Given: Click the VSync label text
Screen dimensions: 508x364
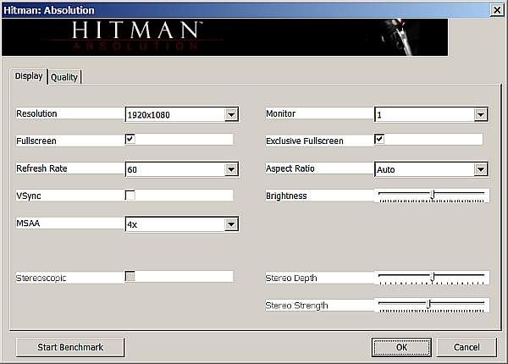Looking at the screenshot, I should click(29, 196).
